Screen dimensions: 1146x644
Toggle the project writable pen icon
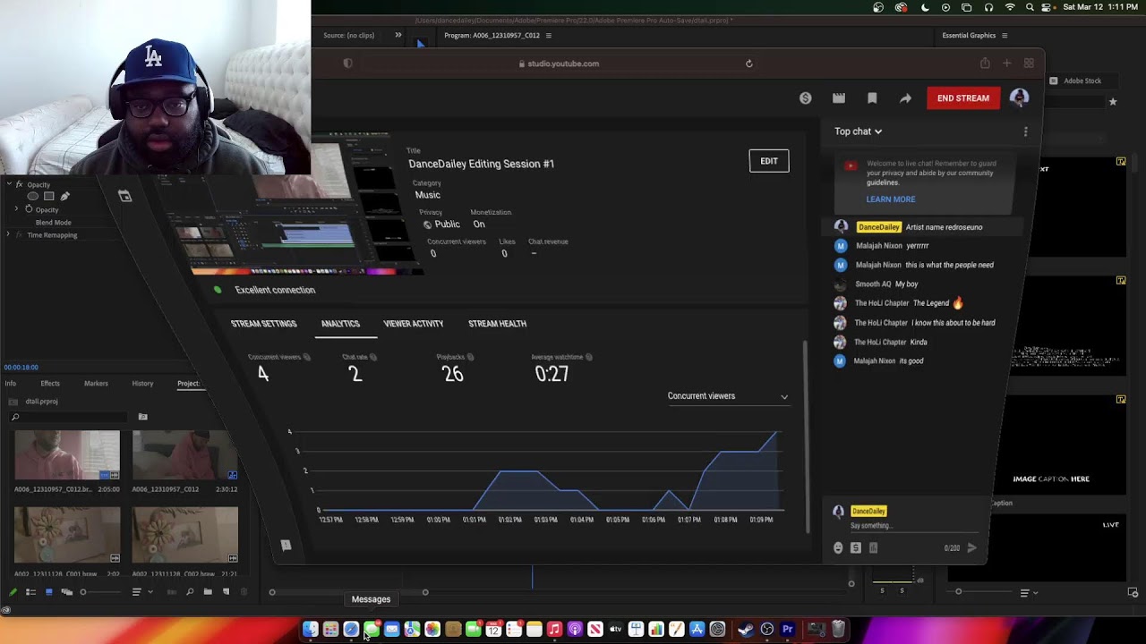click(x=13, y=592)
